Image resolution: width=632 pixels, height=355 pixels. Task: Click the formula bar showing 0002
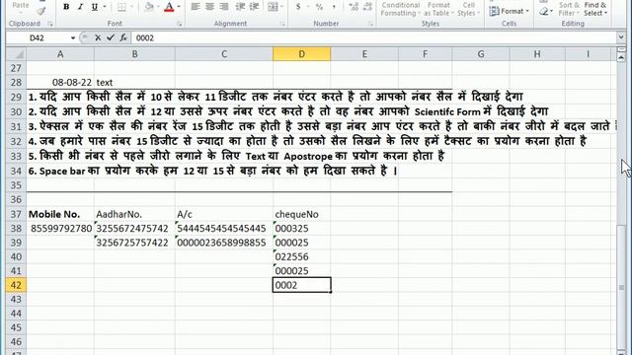coord(374,37)
